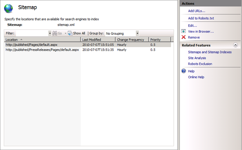Viewport: 242px width, 150px height.
Task: Click in the Filter text field
Action: (32, 33)
